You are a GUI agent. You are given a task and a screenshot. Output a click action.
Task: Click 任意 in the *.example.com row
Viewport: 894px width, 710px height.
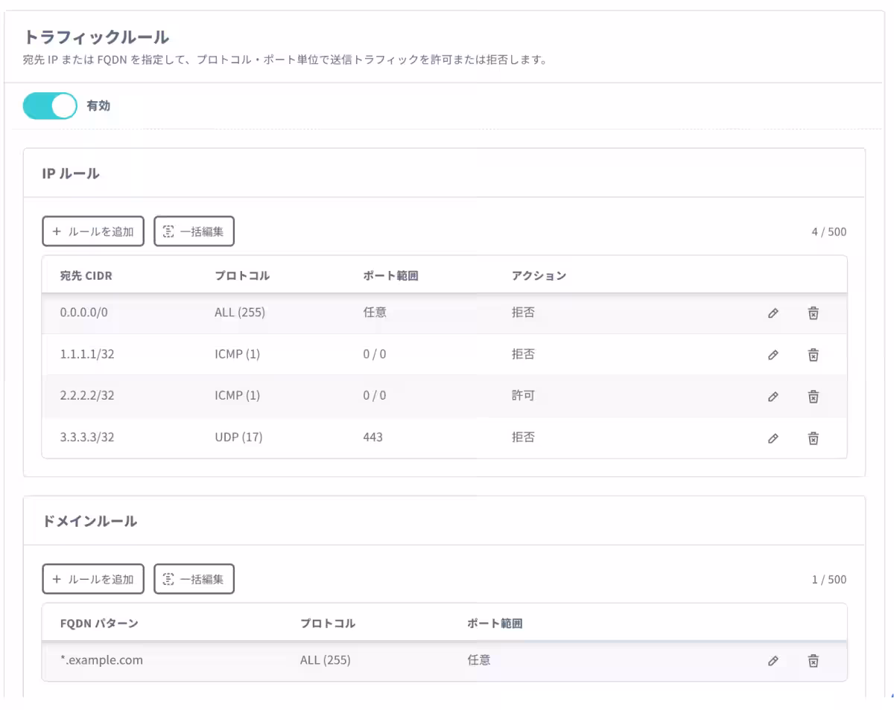(x=479, y=659)
